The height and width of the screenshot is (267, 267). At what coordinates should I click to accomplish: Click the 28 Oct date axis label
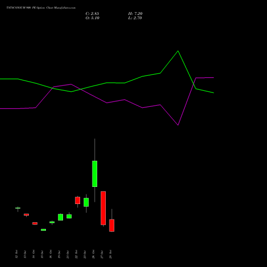click(111, 254)
